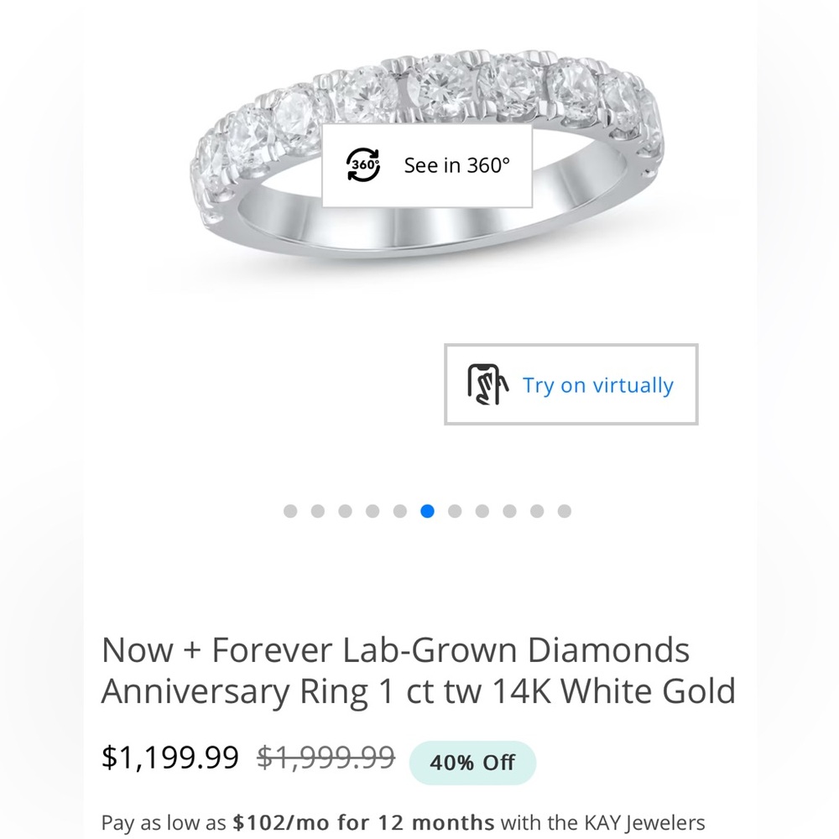
Task: Select the third carousel indicator dot
Action: click(346, 511)
